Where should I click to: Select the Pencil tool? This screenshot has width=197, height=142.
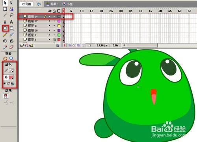pos(5,35)
